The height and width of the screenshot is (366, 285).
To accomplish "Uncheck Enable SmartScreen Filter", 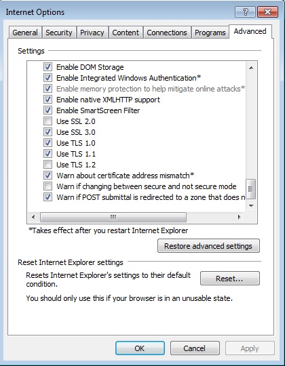I will coord(48,110).
